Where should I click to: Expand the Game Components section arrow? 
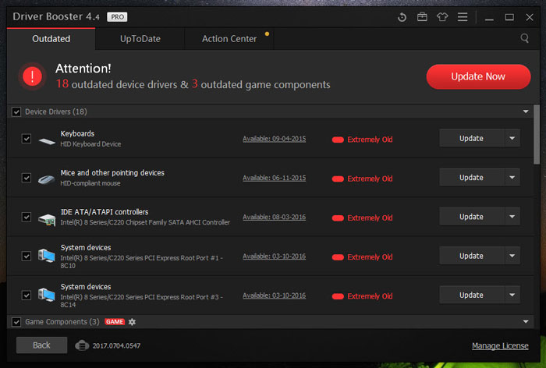coord(526,322)
